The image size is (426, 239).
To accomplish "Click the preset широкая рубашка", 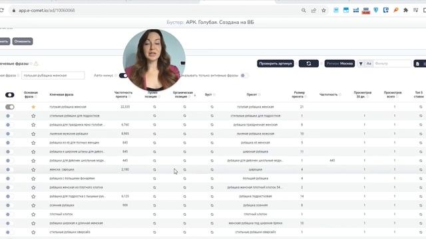I will click(x=256, y=151).
